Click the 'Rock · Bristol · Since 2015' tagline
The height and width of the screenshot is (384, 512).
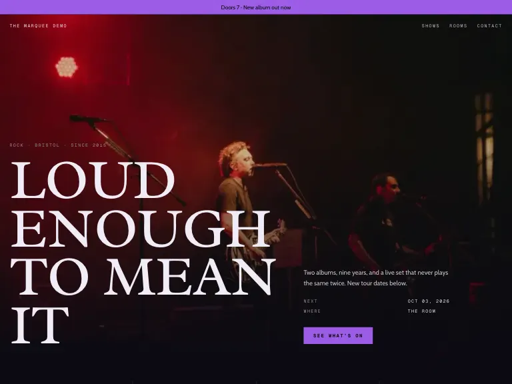58,145
